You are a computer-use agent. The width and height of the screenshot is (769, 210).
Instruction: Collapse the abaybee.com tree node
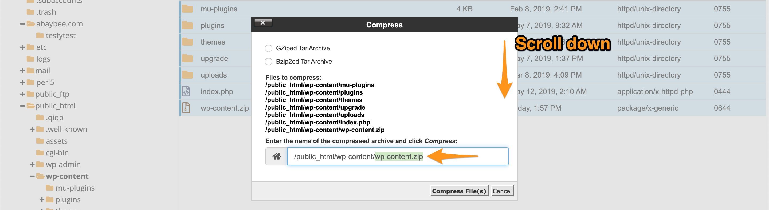(22, 24)
